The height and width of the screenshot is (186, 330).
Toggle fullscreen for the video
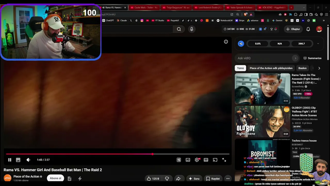(224, 160)
